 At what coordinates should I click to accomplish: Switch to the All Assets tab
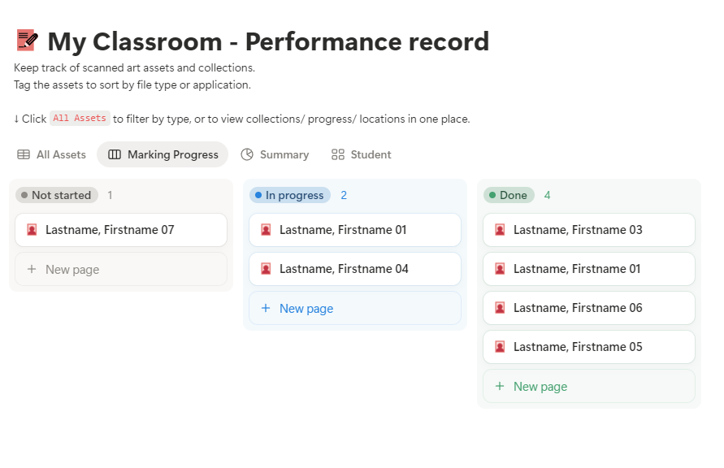click(52, 154)
